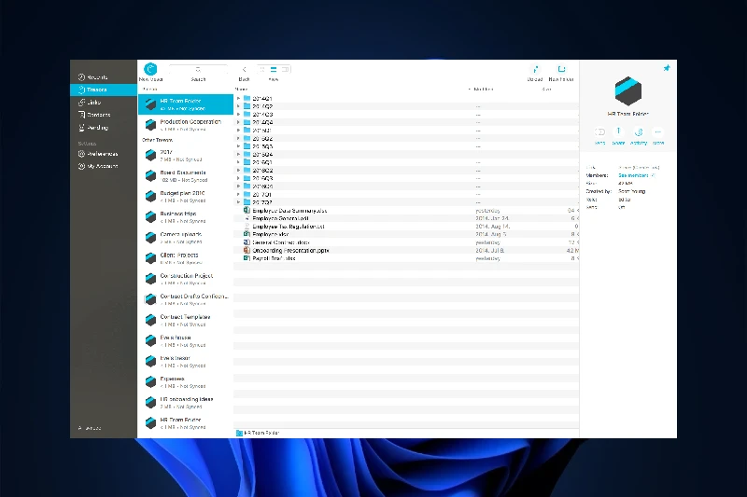Create a New Folder via toolbar icon
Image resolution: width=747 pixels, height=497 pixels.
[561, 69]
